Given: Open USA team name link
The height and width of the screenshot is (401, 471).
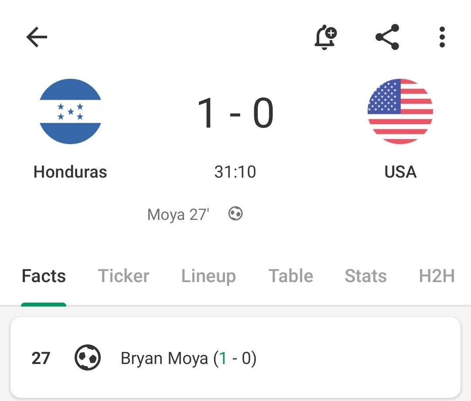Looking at the screenshot, I should point(400,172).
